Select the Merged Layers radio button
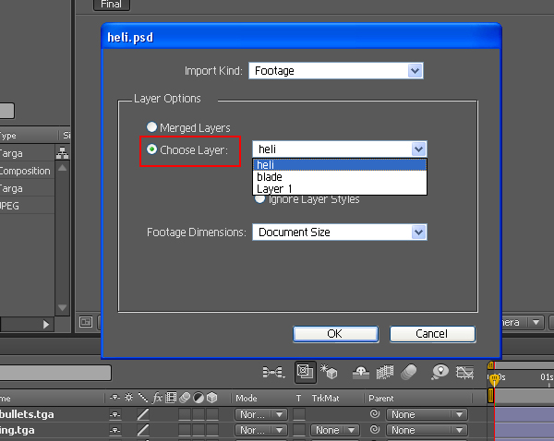This screenshot has height=441, width=554. [x=151, y=127]
